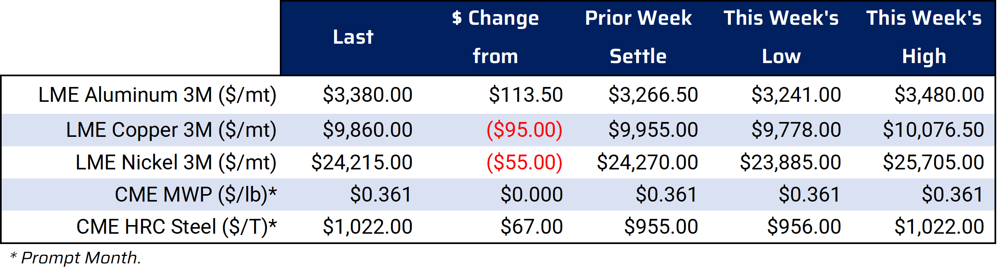The image size is (997, 277).
Task: Select the LME Nickel 3M row label
Action: point(176,162)
